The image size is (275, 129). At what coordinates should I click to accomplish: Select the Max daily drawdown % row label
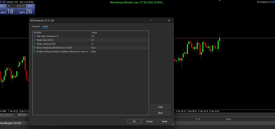(48, 36)
